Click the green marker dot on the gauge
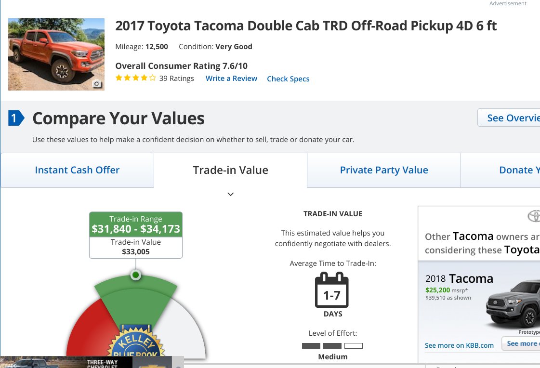Viewport: 540px width, 368px height. pos(136,275)
